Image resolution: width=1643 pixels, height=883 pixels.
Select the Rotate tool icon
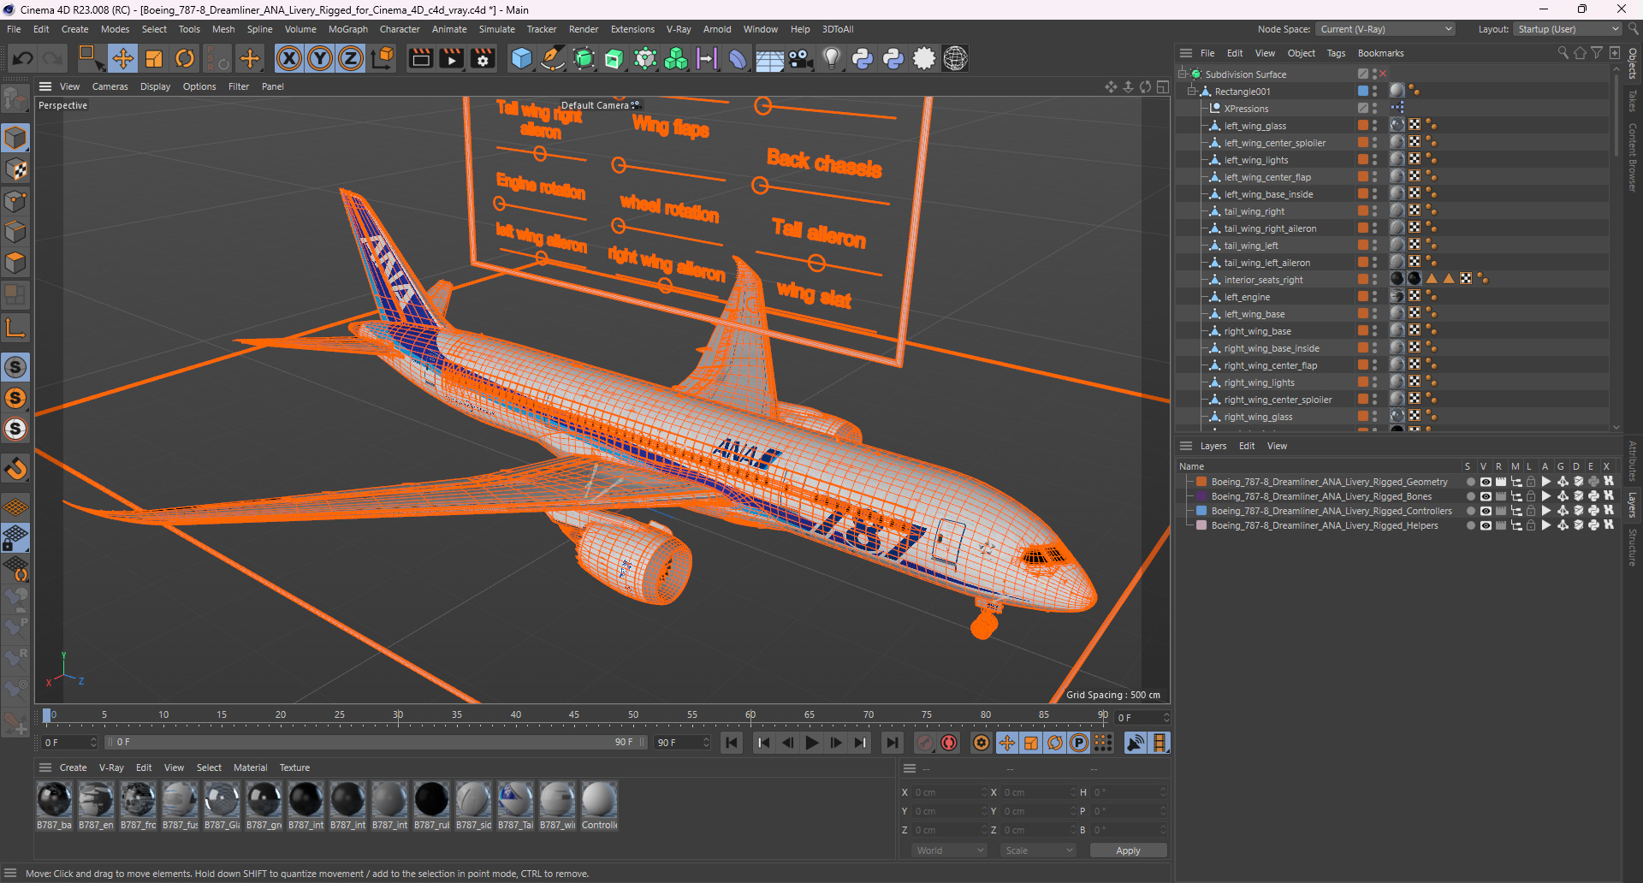(x=185, y=58)
